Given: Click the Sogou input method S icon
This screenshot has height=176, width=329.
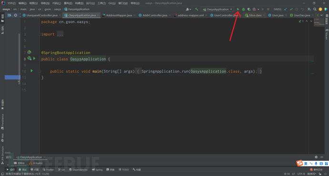Looking at the screenshot, I should (299, 163).
